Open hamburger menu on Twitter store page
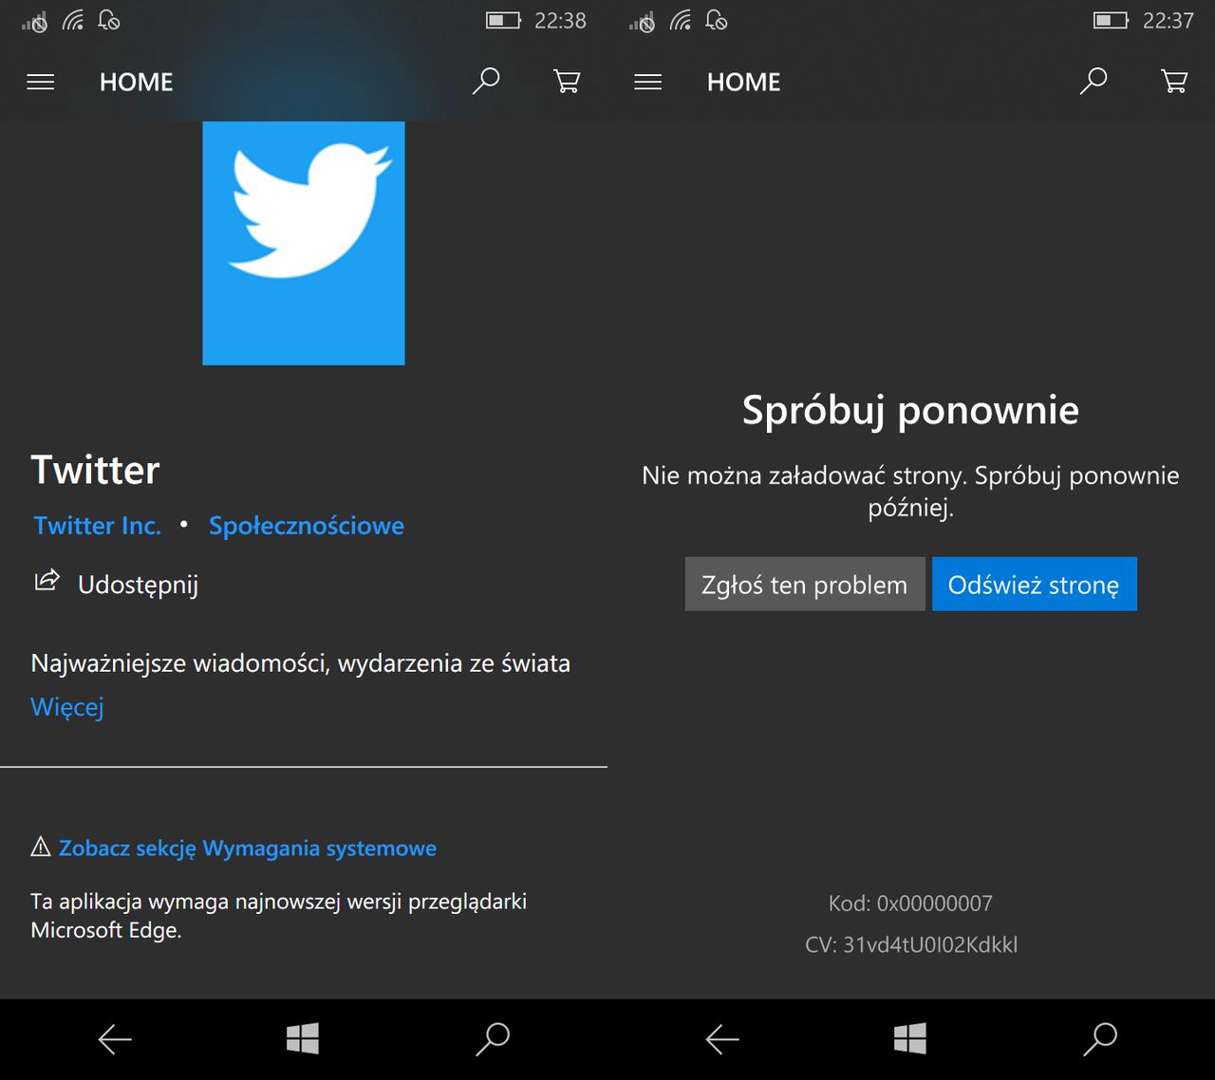The height and width of the screenshot is (1080, 1215). 41,83
